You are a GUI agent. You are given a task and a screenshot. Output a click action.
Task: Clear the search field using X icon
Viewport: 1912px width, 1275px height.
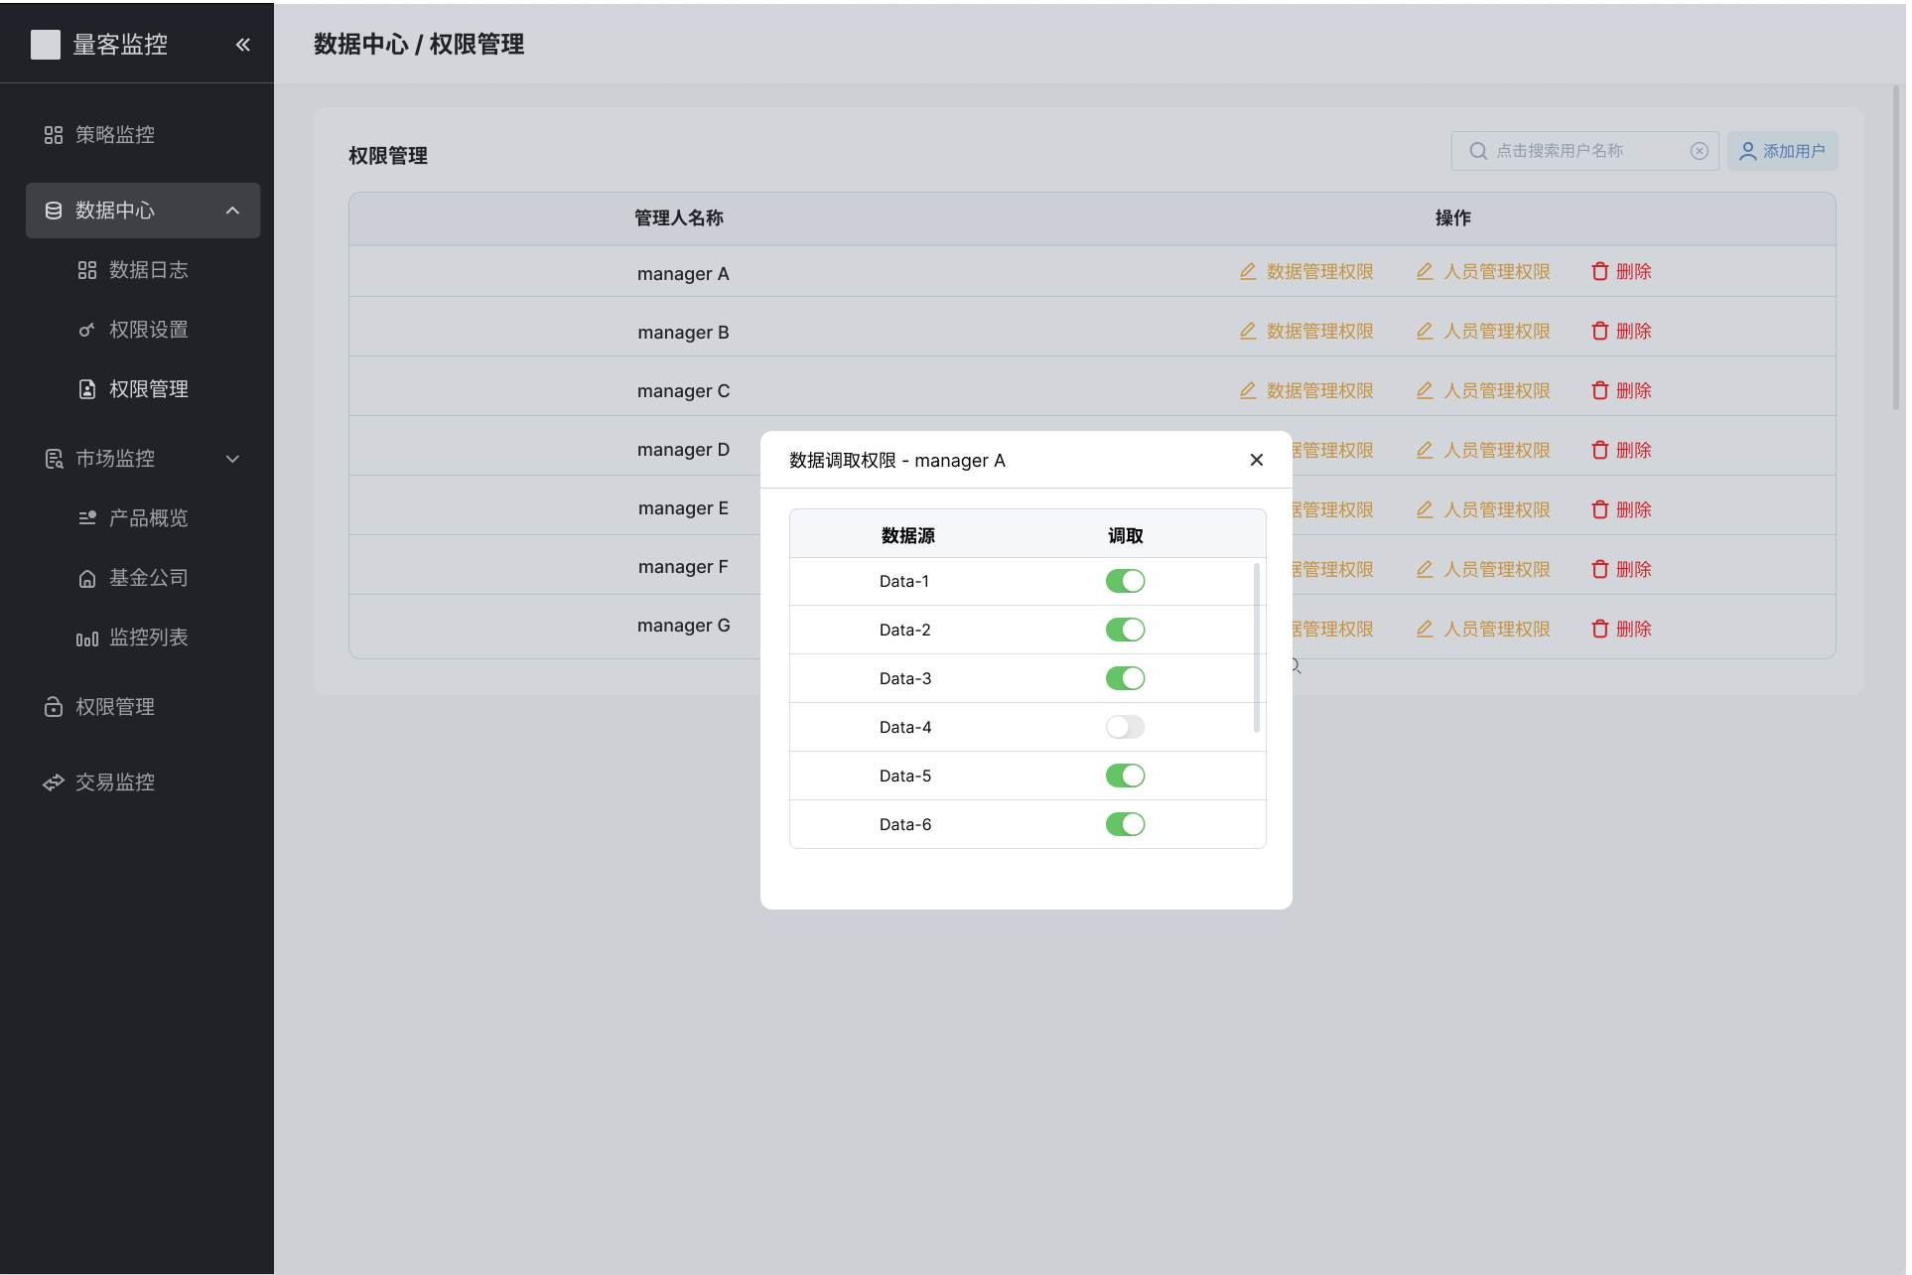click(x=1700, y=151)
